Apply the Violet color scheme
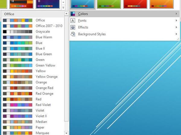 33,110
